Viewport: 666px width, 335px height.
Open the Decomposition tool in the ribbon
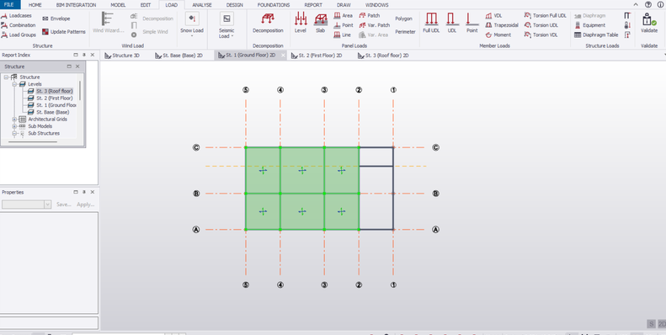[268, 24]
